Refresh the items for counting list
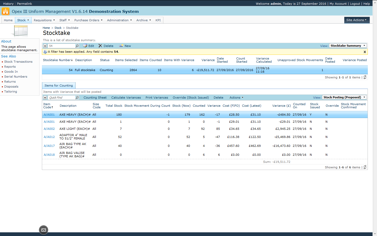 tap(365, 167)
